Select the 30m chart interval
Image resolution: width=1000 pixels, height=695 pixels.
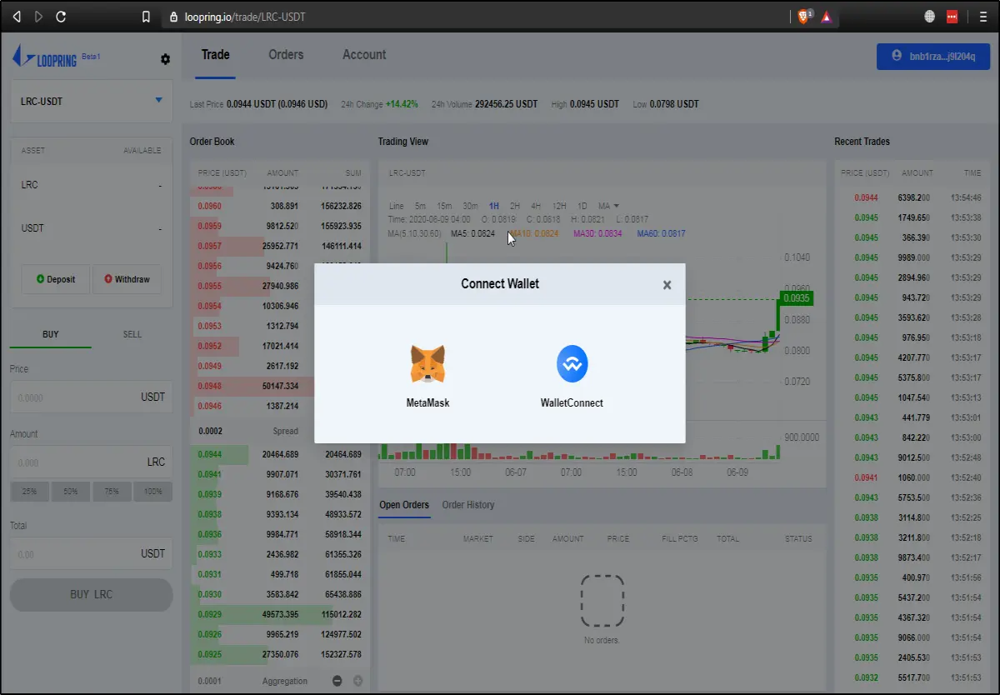pos(471,206)
